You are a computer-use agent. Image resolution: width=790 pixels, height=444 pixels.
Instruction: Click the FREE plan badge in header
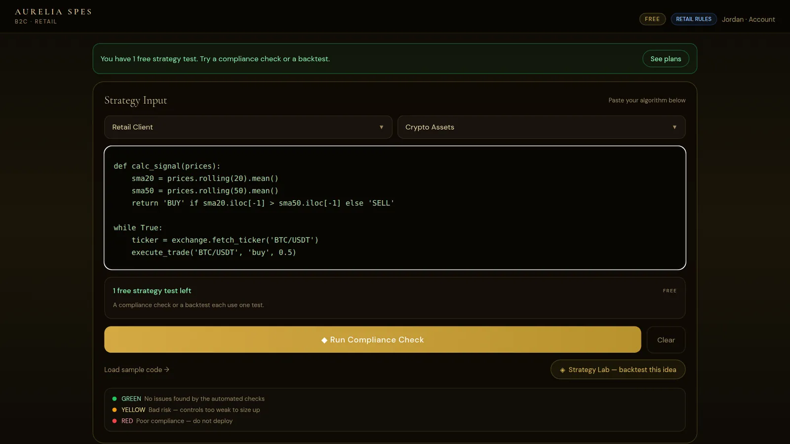[x=652, y=19]
